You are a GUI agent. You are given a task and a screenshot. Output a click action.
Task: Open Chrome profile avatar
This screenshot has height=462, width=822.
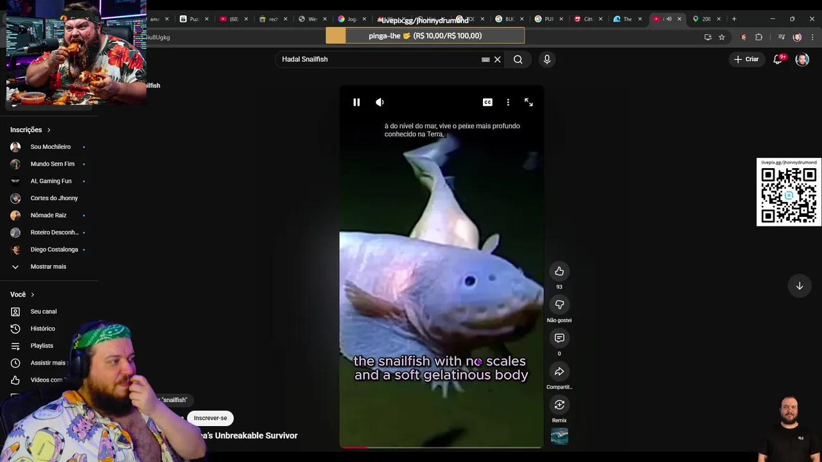click(x=797, y=37)
